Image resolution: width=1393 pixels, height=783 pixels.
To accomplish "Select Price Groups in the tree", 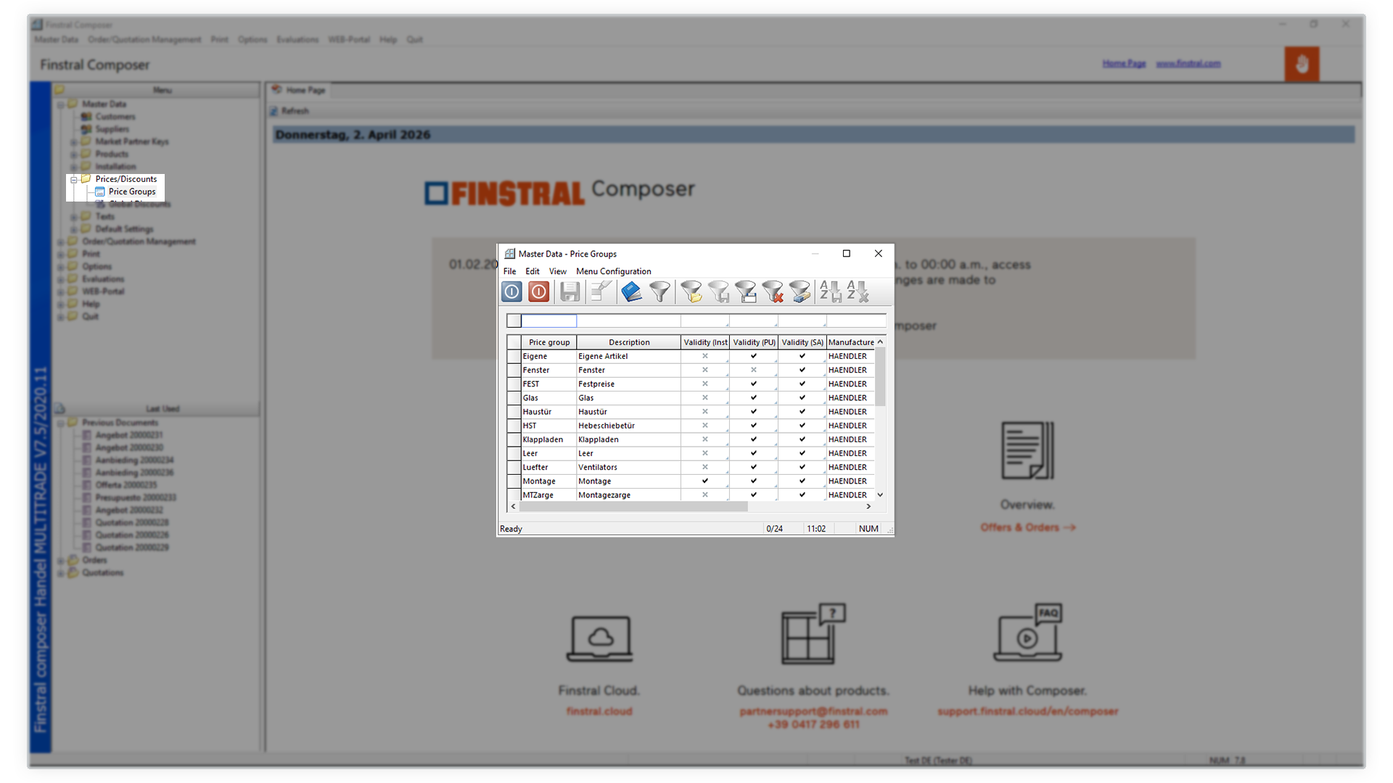I will click(x=131, y=192).
